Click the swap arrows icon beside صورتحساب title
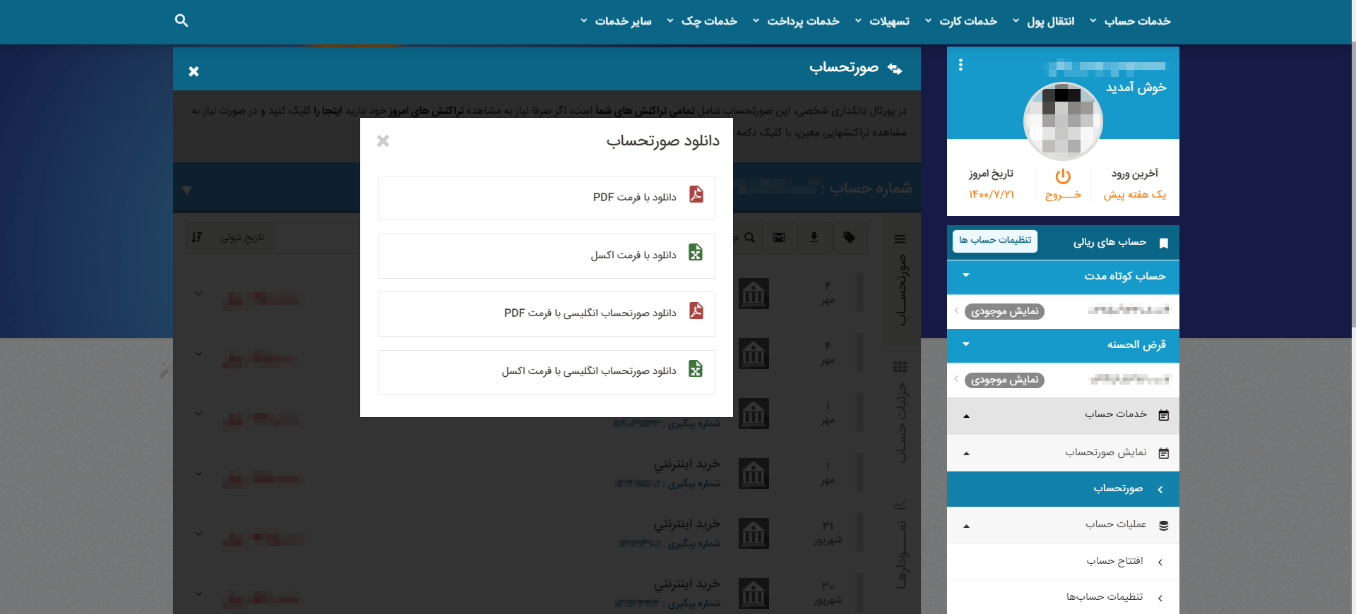This screenshot has width=1356, height=614. 895,68
